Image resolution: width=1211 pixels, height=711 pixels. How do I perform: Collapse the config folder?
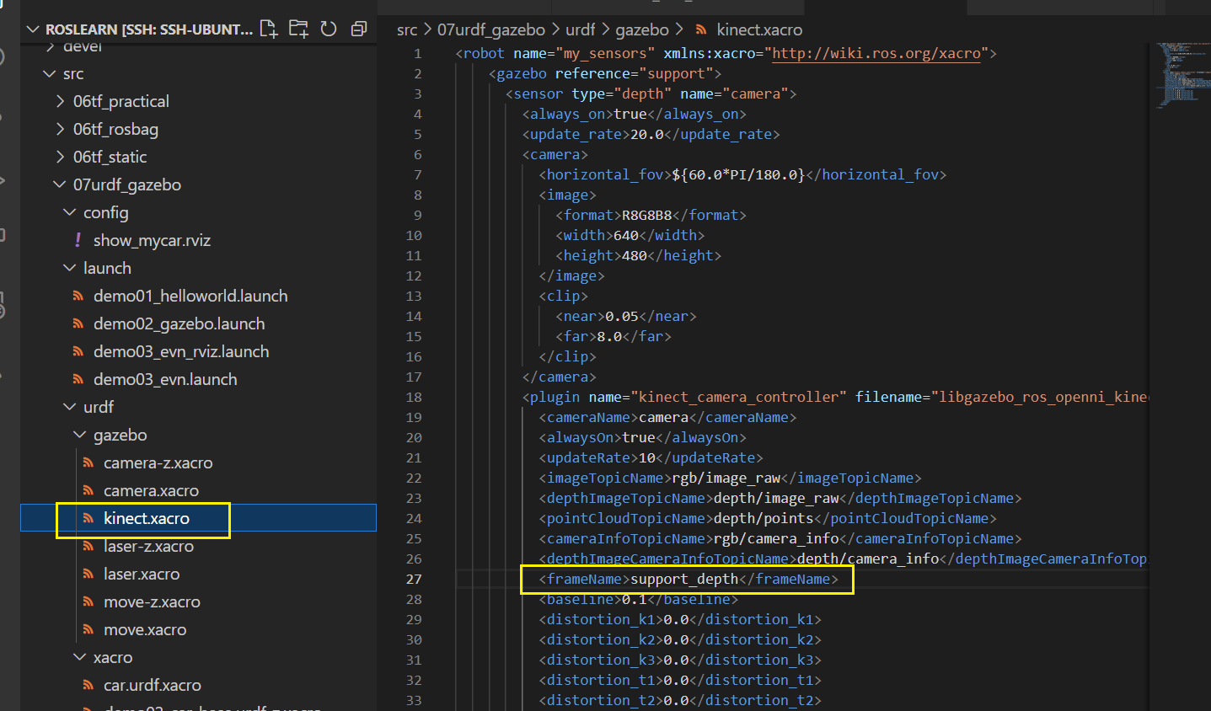coord(70,212)
